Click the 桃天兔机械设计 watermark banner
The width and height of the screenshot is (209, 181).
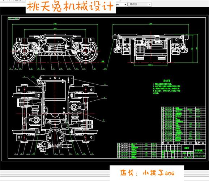pos(71,7)
